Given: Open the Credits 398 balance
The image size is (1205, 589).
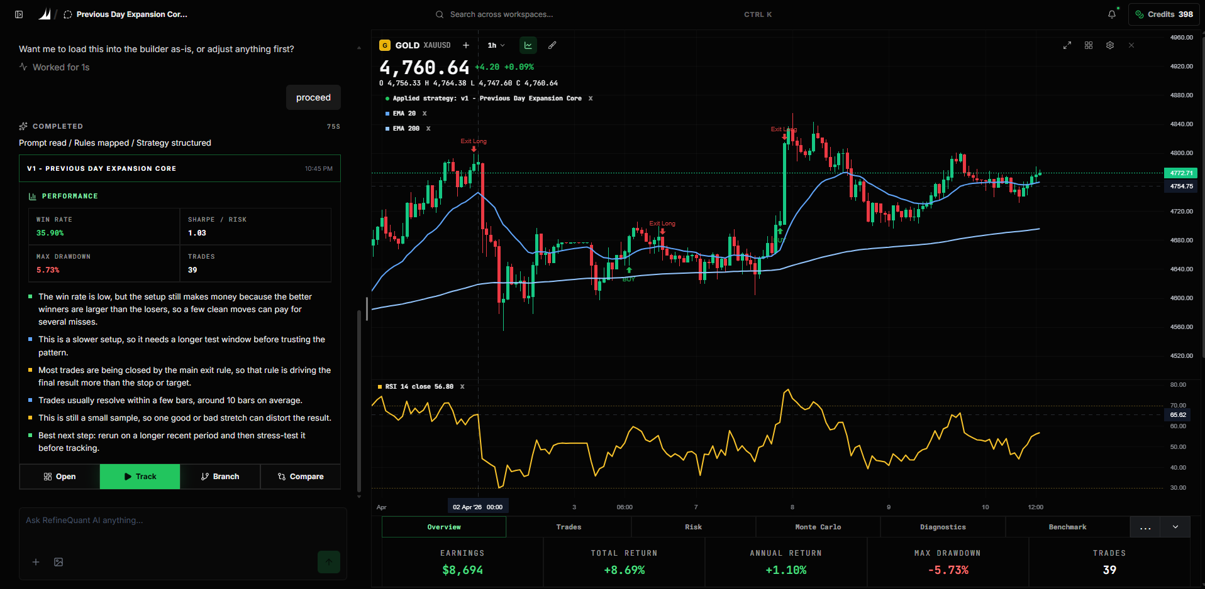Looking at the screenshot, I should (1164, 14).
